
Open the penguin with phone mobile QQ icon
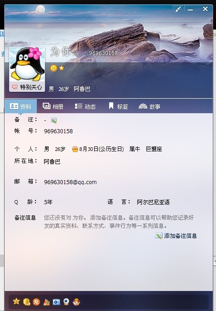click(x=46, y=301)
